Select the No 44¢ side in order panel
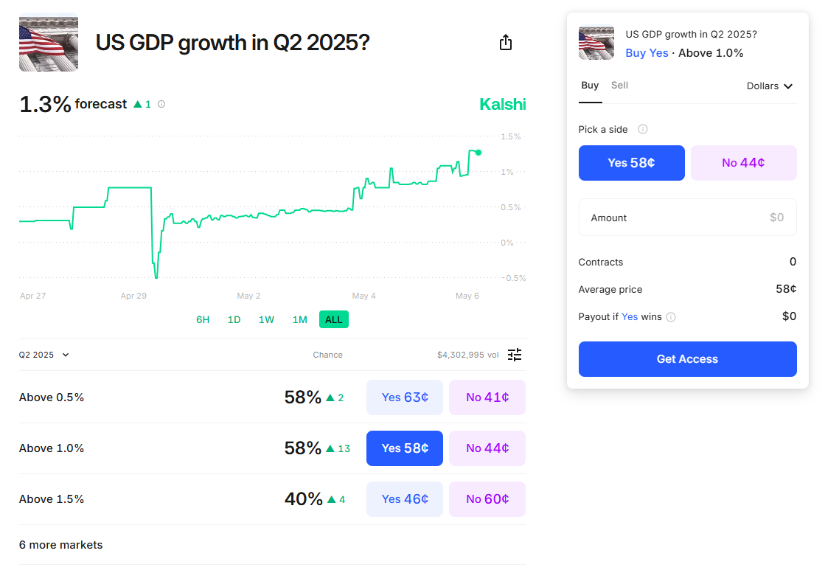 coord(743,163)
